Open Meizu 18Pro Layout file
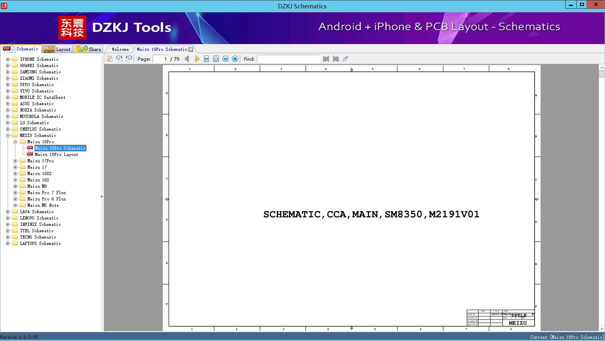The height and width of the screenshot is (341, 605). point(56,154)
